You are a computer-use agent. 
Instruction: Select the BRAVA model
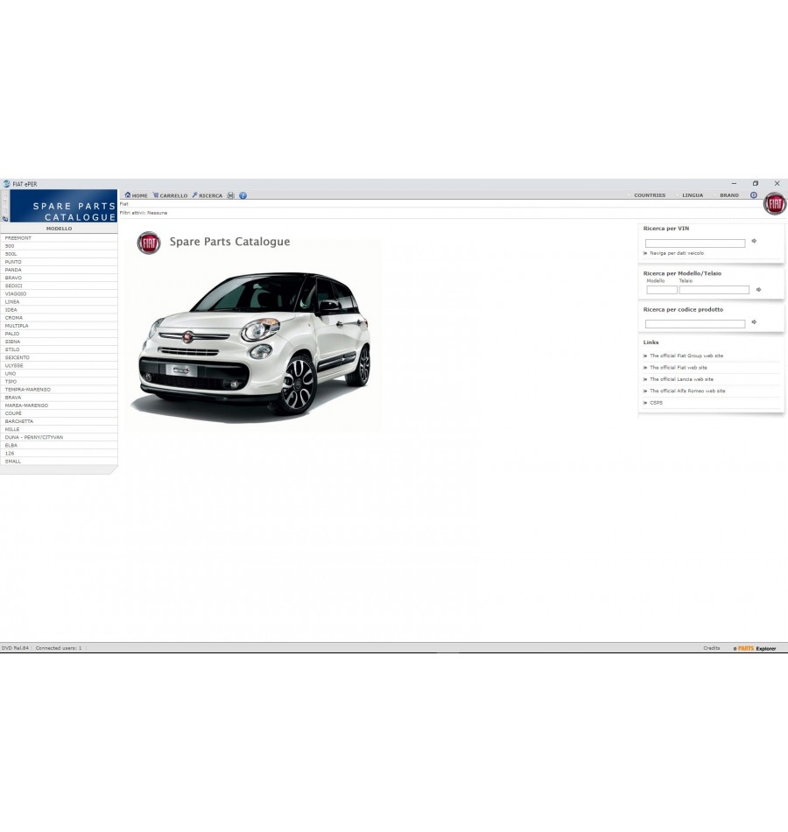[x=59, y=397]
